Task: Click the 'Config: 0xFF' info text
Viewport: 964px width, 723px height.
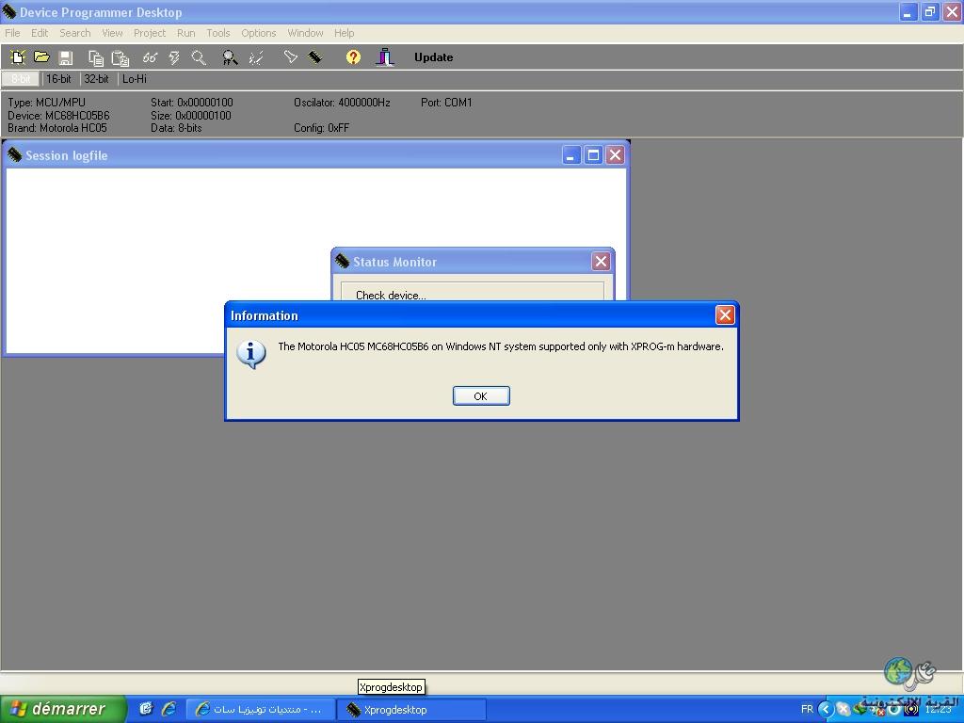Action: coord(321,128)
